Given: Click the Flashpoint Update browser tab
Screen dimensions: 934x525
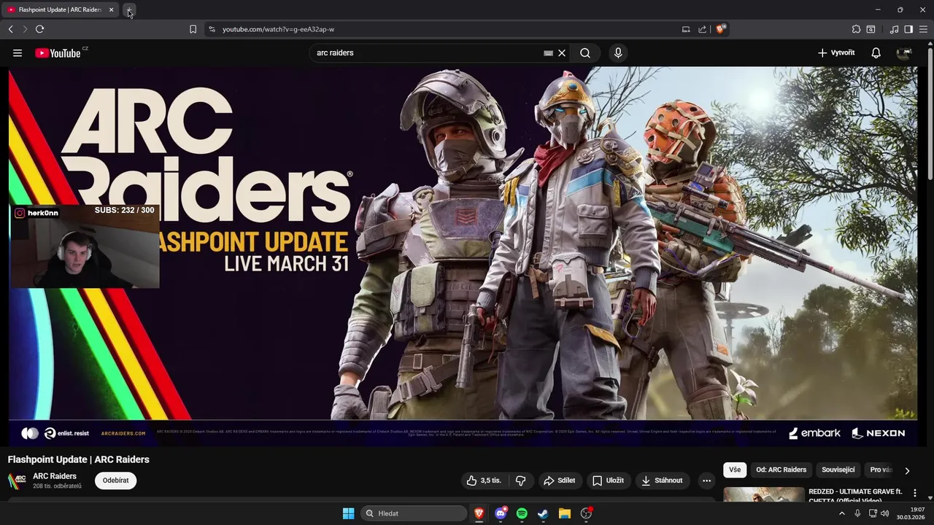Looking at the screenshot, I should [x=61, y=10].
